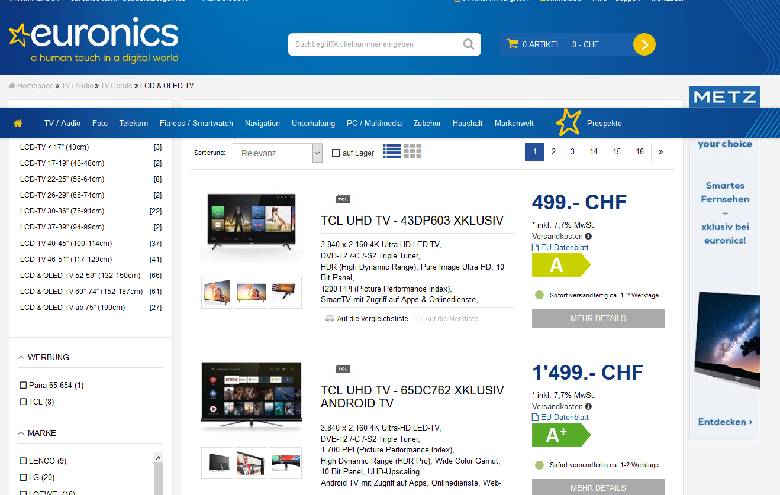Select first small thumbnail of 43DP603
780x495 pixels.
click(217, 292)
